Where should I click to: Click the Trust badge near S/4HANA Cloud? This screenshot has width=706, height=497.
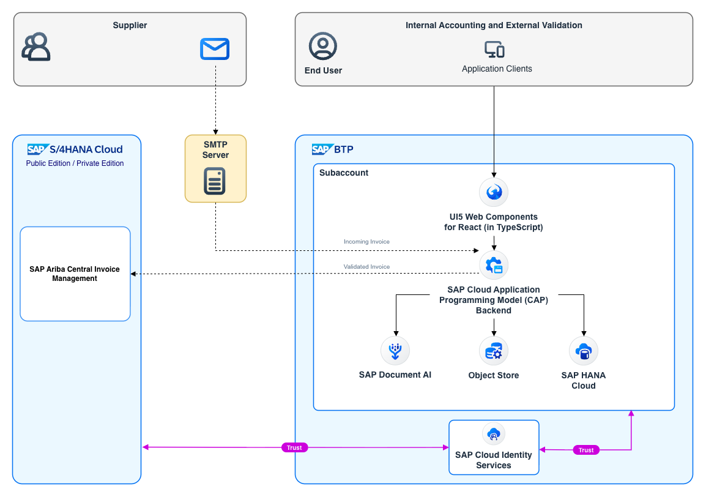point(294,447)
